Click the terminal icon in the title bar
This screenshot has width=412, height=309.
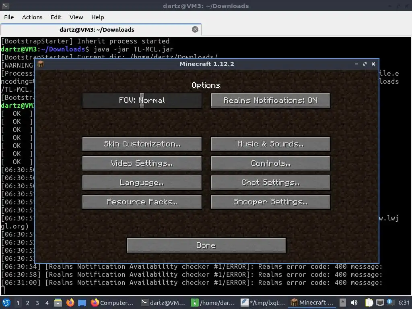click(5, 6)
